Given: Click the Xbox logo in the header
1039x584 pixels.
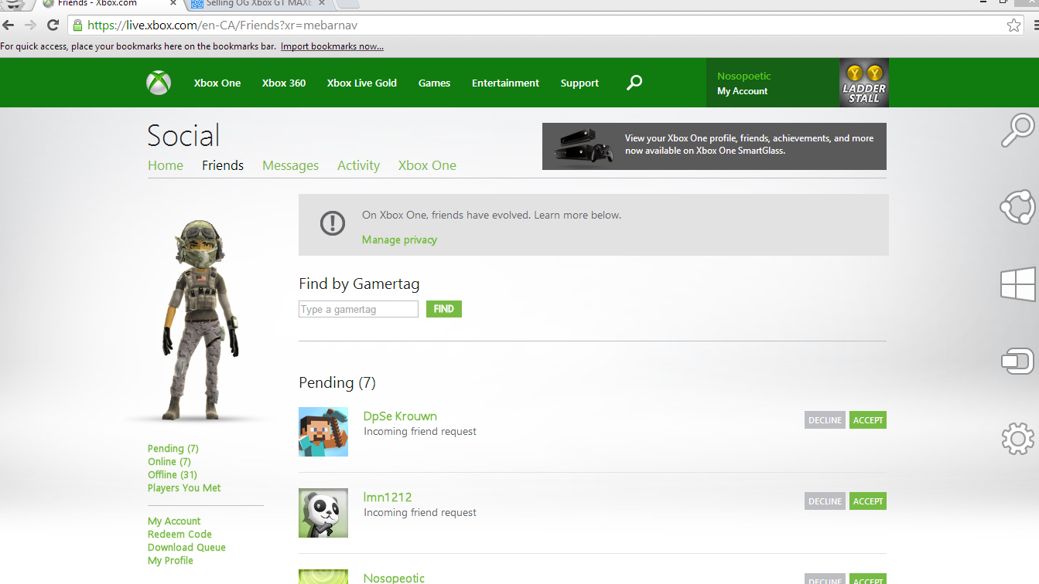Looking at the screenshot, I should click(x=159, y=83).
